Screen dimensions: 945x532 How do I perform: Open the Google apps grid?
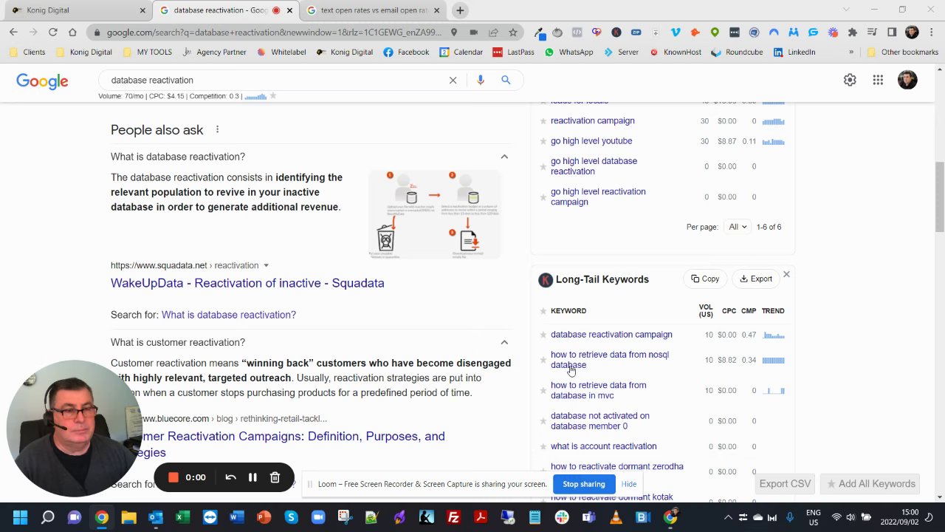(x=878, y=80)
